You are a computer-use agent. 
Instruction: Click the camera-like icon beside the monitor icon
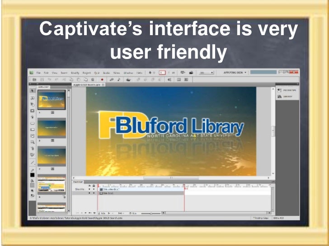pyautogui.click(x=191, y=73)
